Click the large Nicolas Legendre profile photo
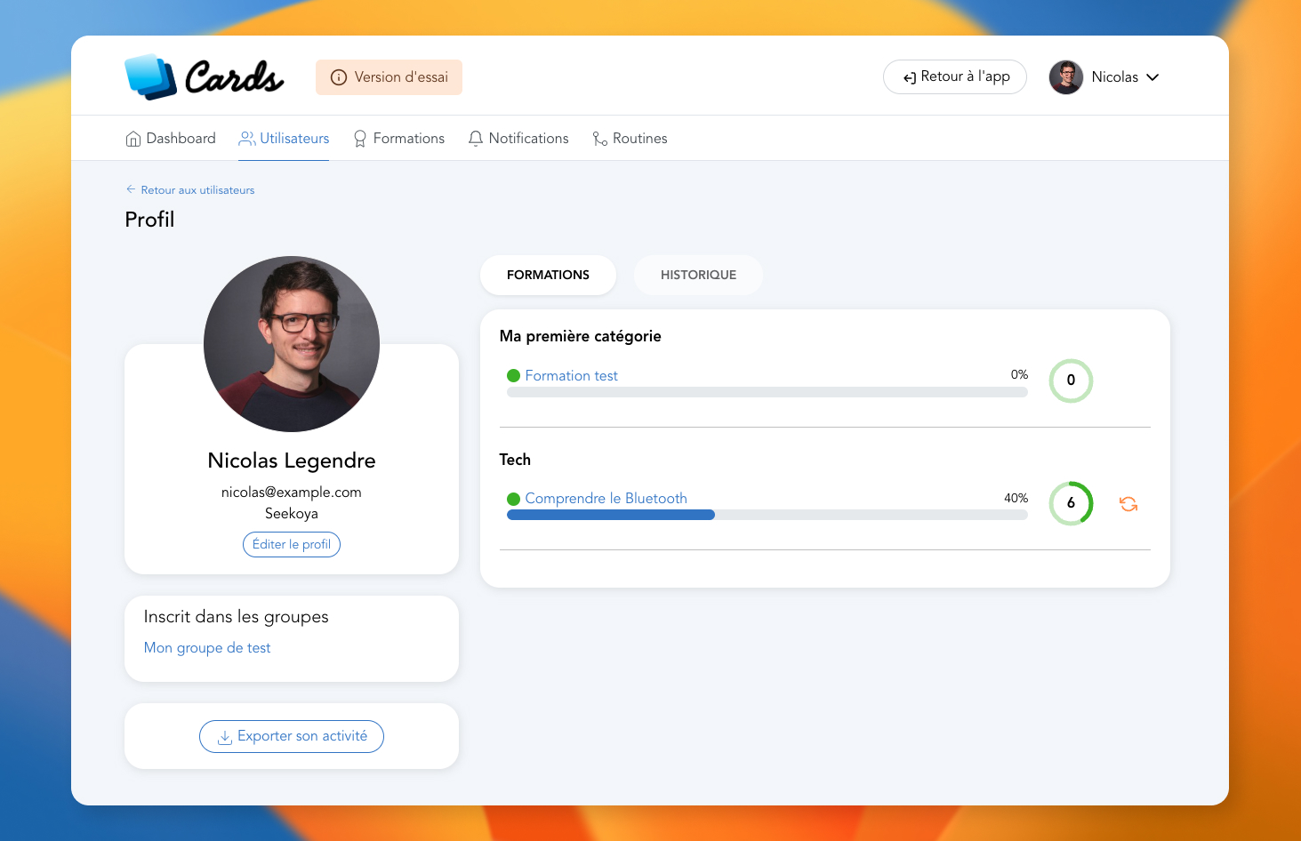Image resolution: width=1301 pixels, height=841 pixels. (x=292, y=344)
